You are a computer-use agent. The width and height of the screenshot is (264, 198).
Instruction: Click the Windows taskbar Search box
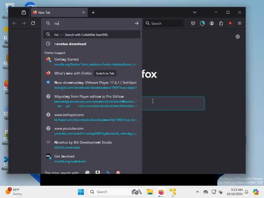[116, 192]
